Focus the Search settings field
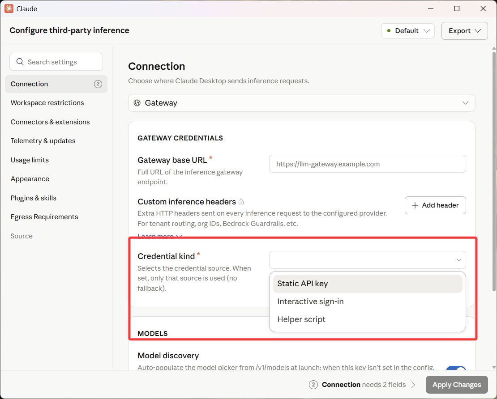The width and height of the screenshot is (497, 399). tap(56, 62)
